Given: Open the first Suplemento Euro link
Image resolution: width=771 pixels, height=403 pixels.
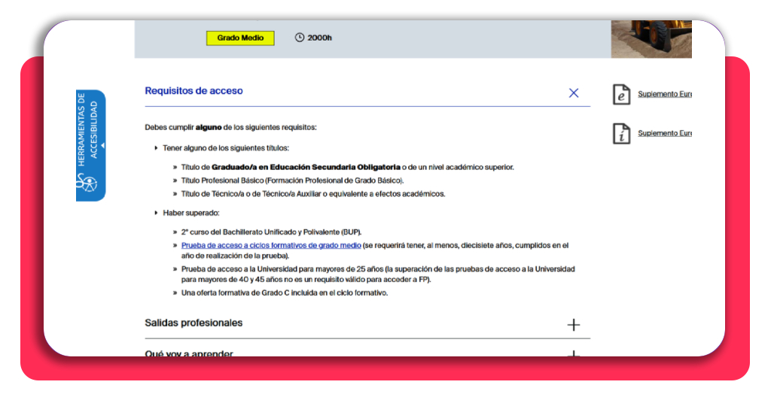Looking at the screenshot, I should [x=665, y=94].
